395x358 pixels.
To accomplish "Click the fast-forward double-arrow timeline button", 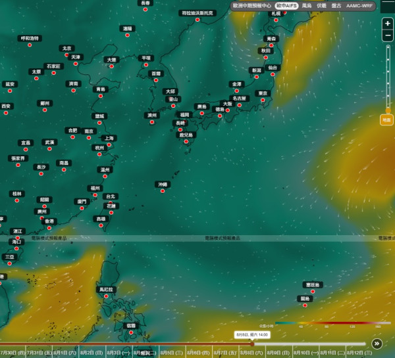I will click(377, 344).
